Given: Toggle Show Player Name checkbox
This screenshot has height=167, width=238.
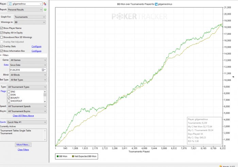Looking at the screenshot, I should pyautogui.click(x=1, y=28).
